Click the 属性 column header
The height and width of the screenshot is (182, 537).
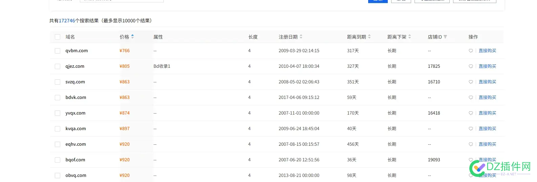pyautogui.click(x=158, y=37)
